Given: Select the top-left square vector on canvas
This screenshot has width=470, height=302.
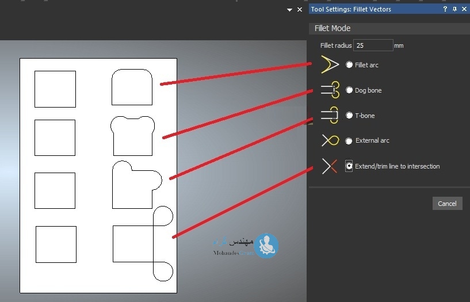Looking at the screenshot, I should click(x=55, y=89).
